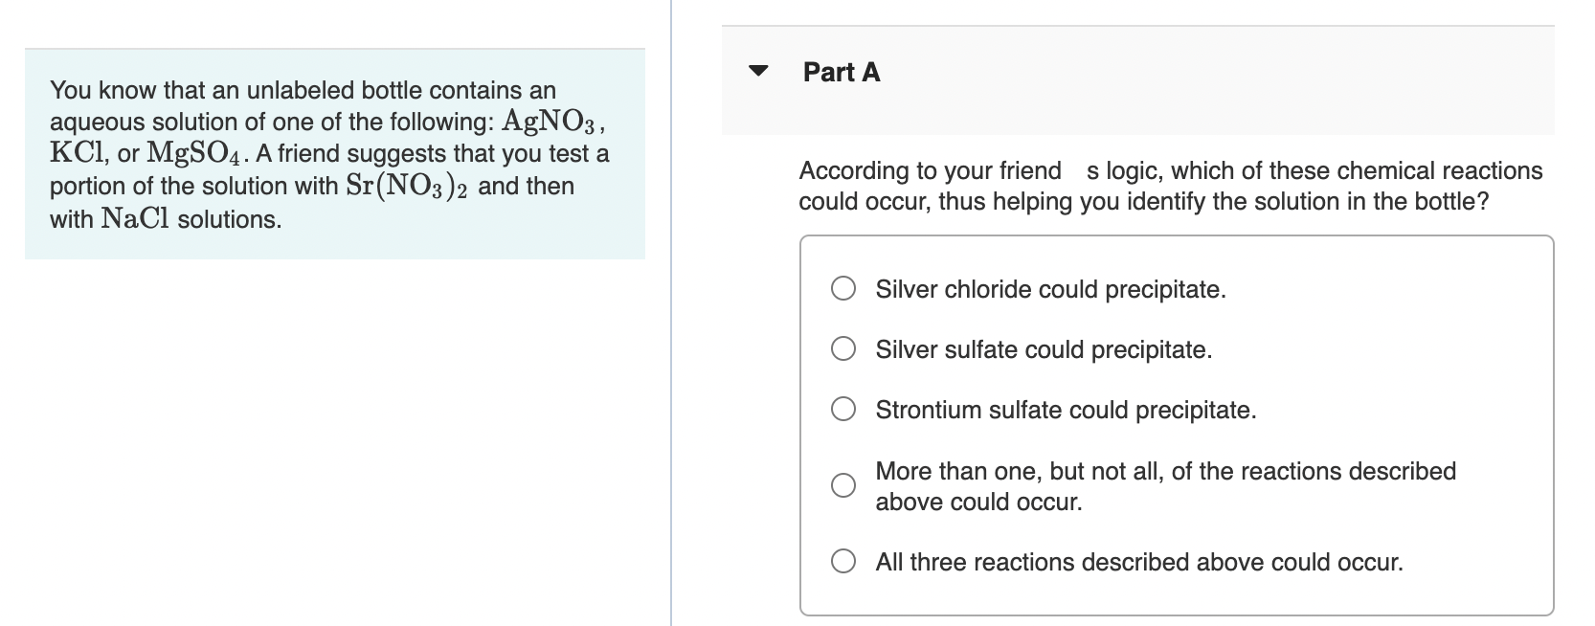The height and width of the screenshot is (626, 1595).
Task: Collapse Part A using the triangle arrow
Action: [759, 71]
